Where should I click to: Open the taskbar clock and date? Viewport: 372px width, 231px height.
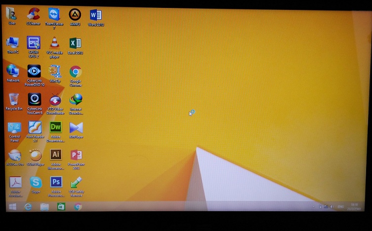[354, 207]
